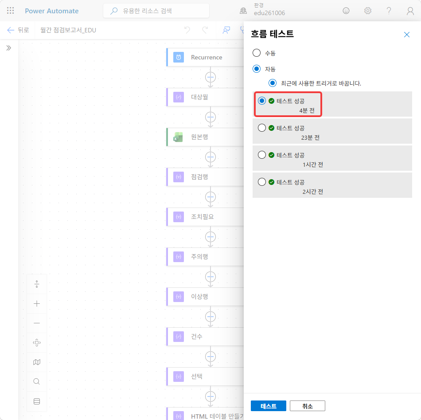Insert step below 이상행 plus button
The height and width of the screenshot is (420, 421).
click(x=210, y=317)
